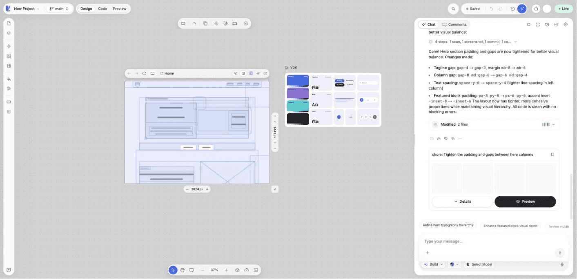The width and height of the screenshot is (577, 279).
Task: Click the microphone voice input icon
Action: point(562,264)
